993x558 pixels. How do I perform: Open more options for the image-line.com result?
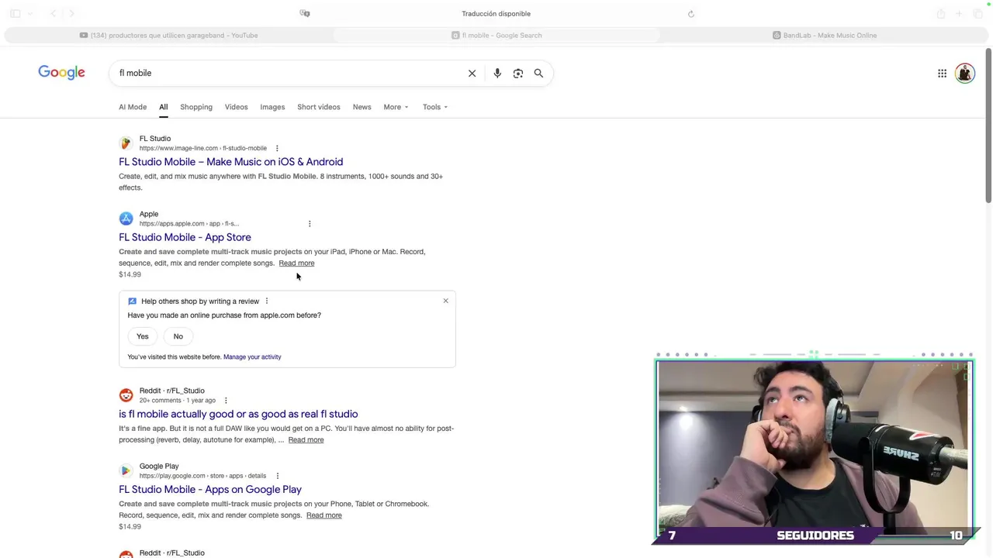point(277,148)
